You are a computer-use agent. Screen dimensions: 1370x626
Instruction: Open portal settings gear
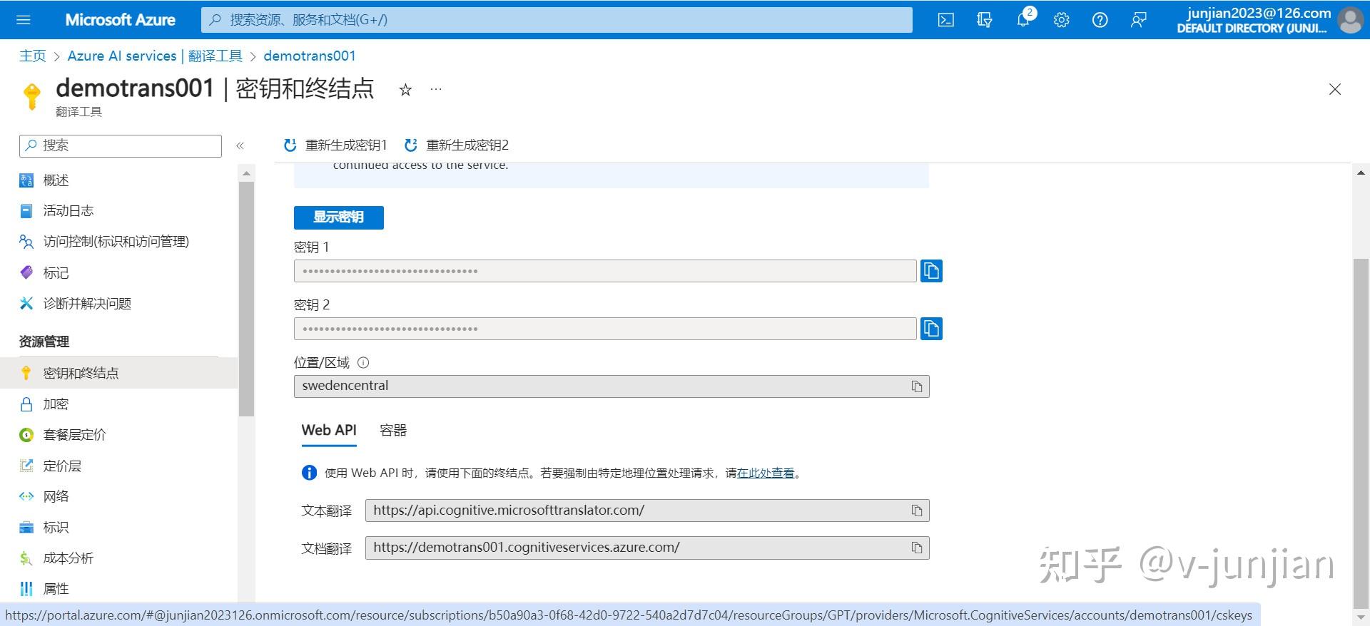[1062, 20]
